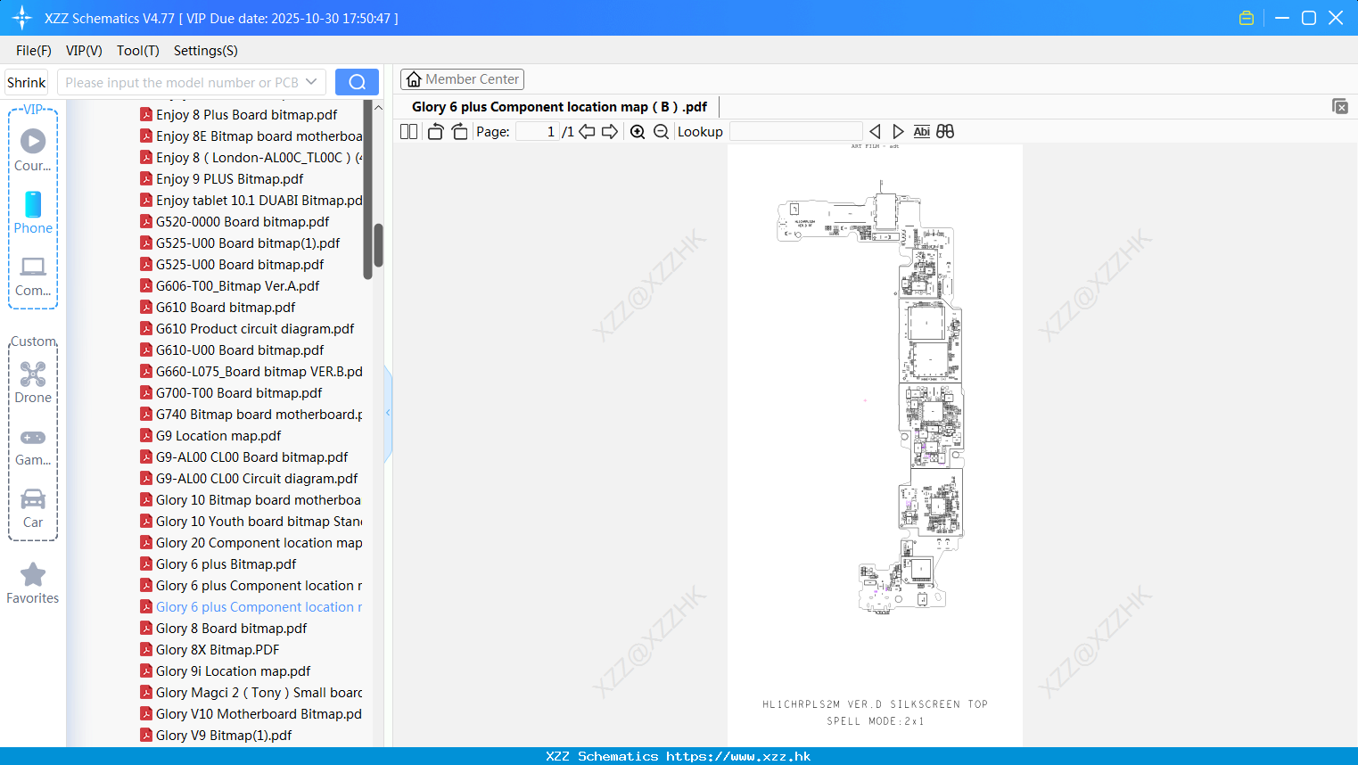Open Glory 8 Board bitmap.pdf
The image size is (1358, 765).
coord(232,628)
